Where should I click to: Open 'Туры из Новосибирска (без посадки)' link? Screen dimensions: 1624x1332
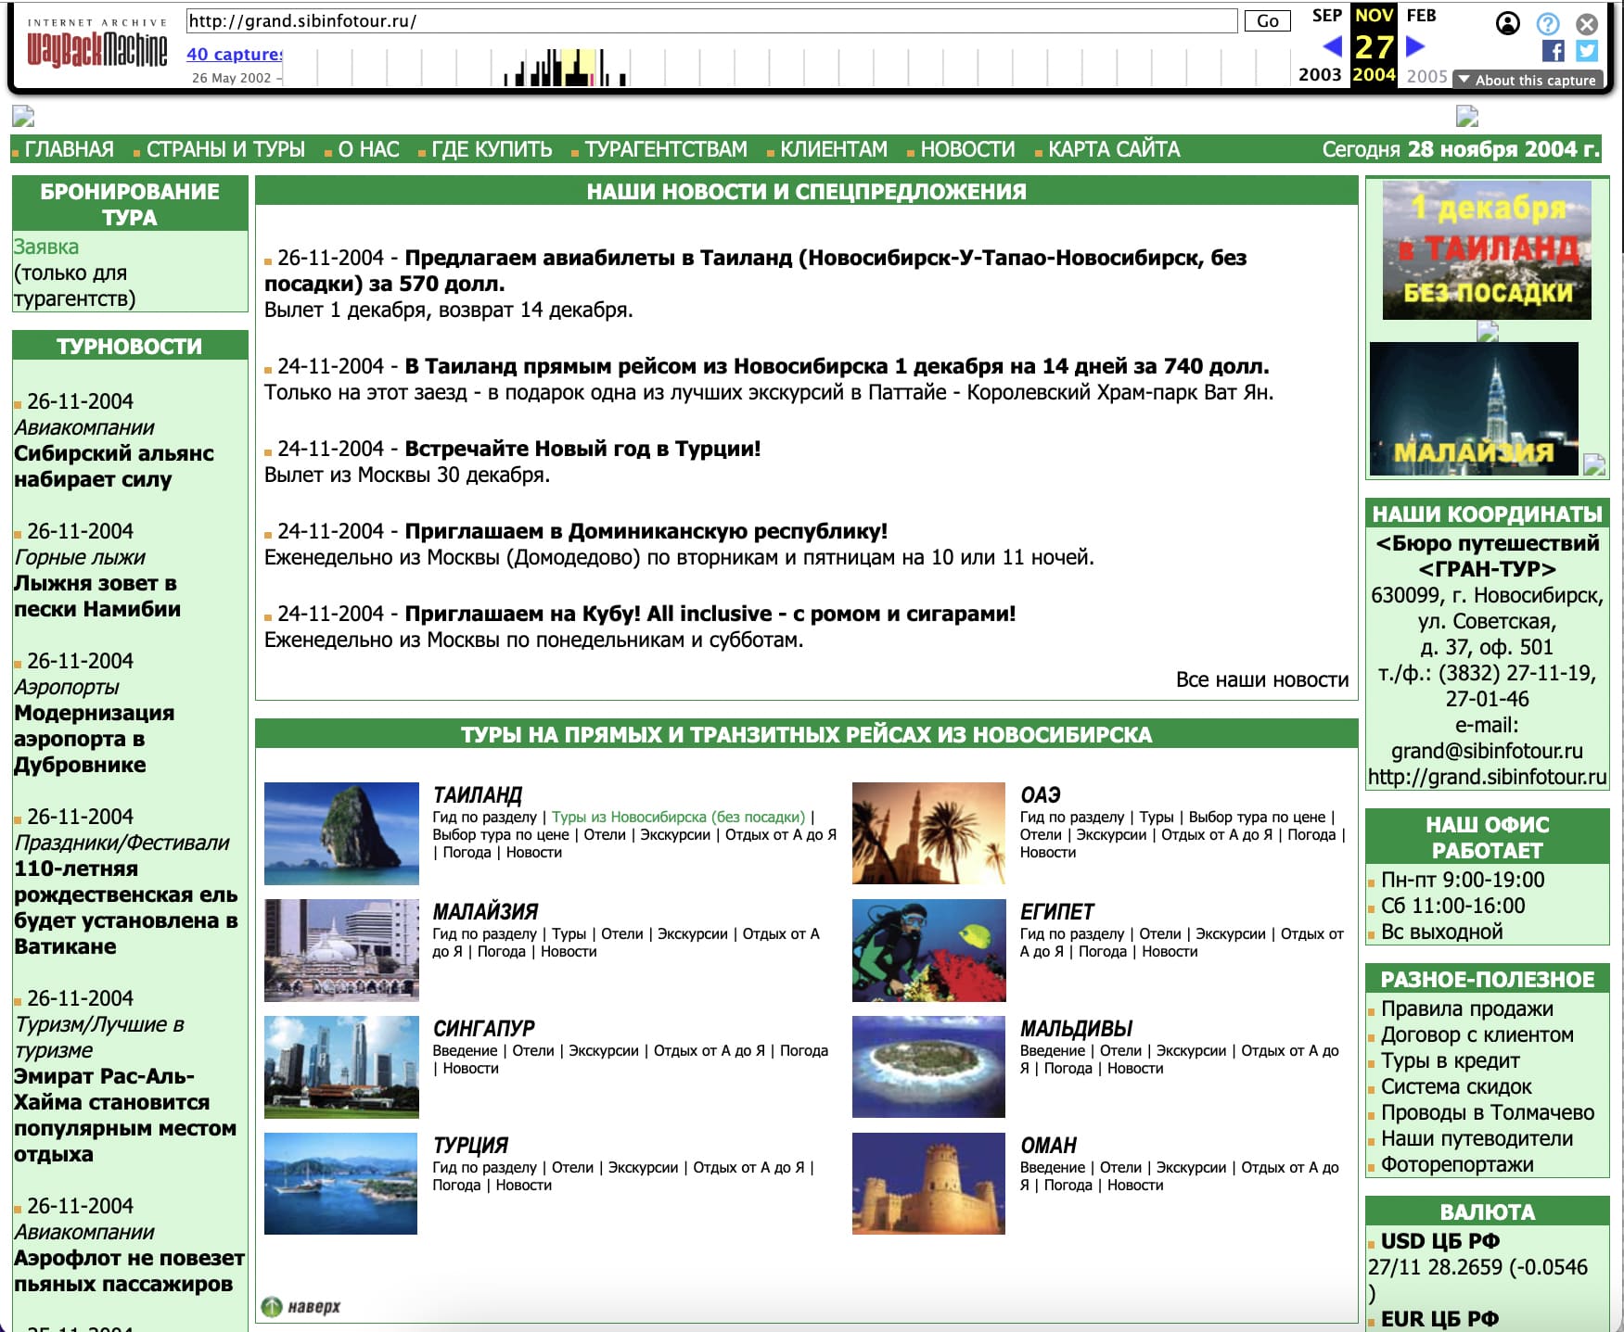click(x=678, y=817)
